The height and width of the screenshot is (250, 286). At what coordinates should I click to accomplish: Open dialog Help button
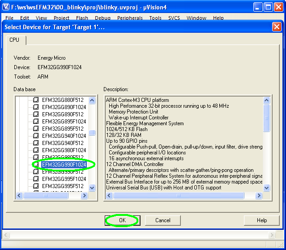[261, 220]
